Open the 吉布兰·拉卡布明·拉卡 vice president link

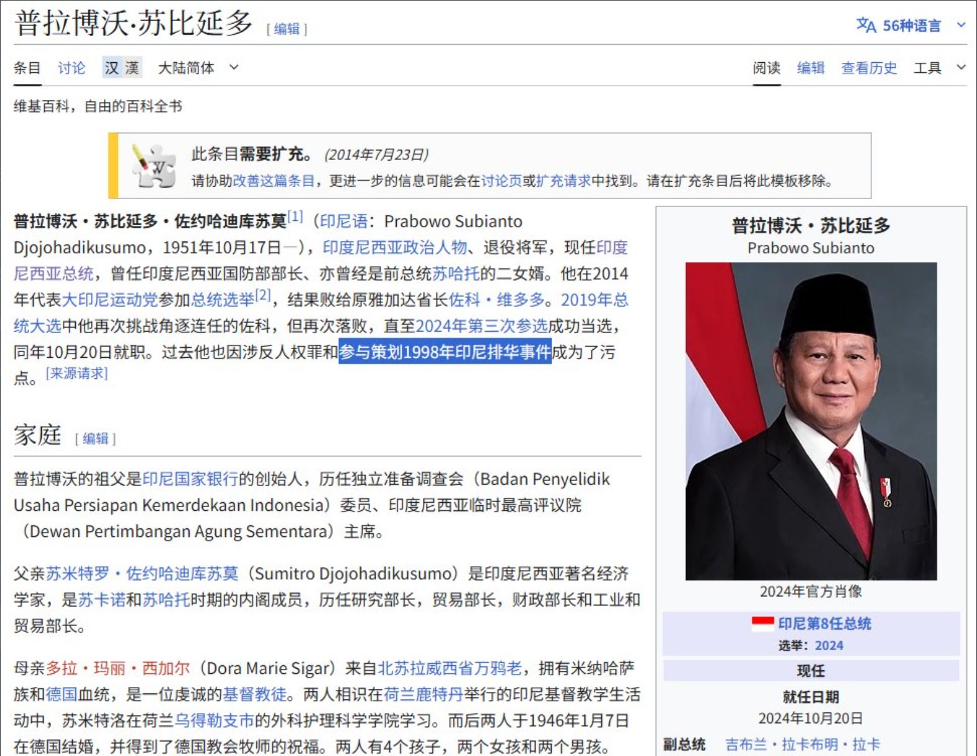[x=803, y=744]
